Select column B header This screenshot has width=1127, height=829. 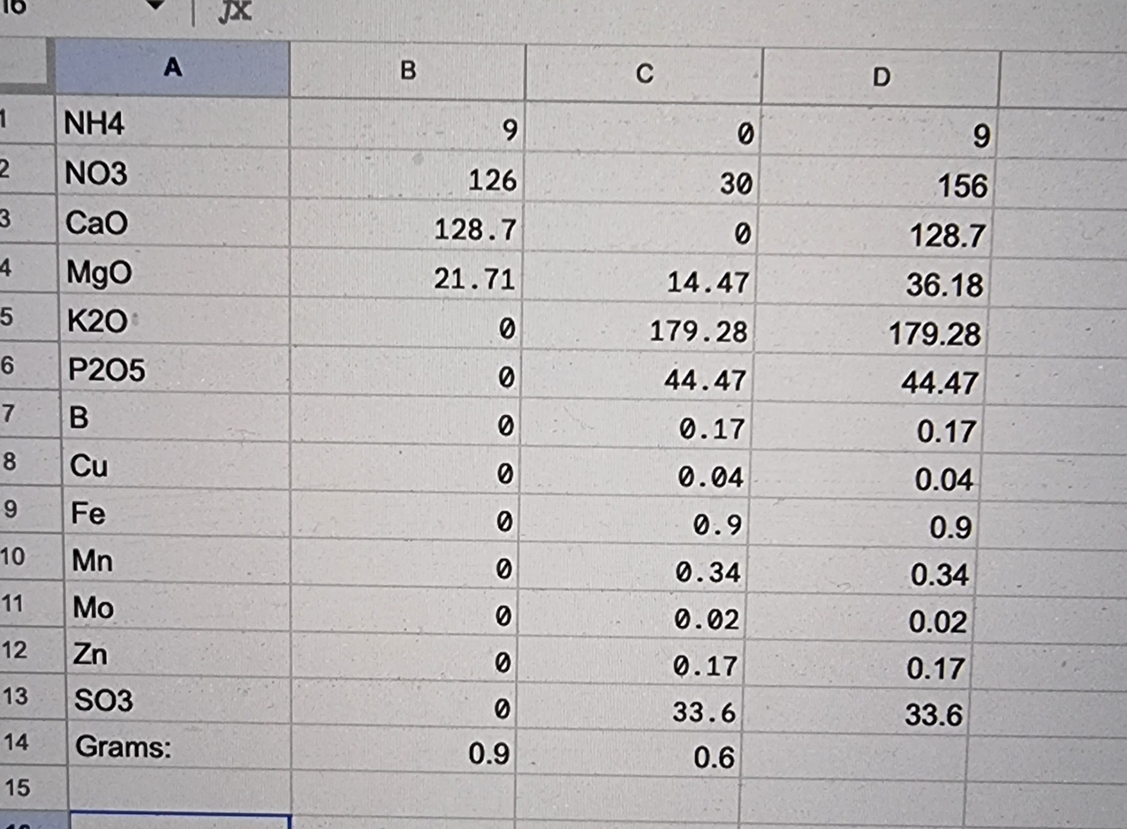[408, 70]
